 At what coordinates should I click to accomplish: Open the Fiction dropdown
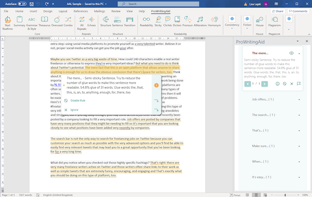point(247,23)
